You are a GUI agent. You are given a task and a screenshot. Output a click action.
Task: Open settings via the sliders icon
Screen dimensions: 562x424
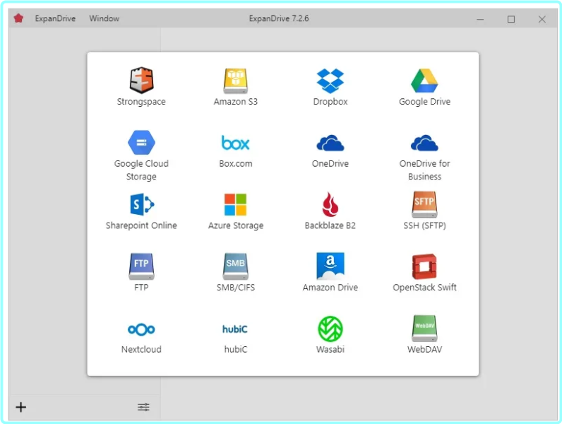(x=144, y=407)
